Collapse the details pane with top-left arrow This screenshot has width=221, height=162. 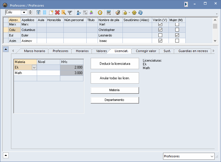(x=6, y=49)
